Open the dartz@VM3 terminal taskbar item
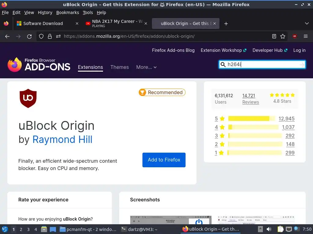 point(140,229)
